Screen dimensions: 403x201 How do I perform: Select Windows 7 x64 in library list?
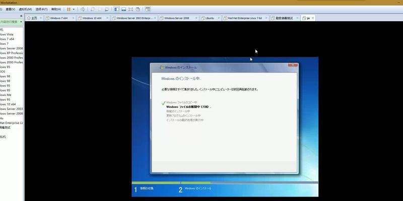tap(7, 39)
